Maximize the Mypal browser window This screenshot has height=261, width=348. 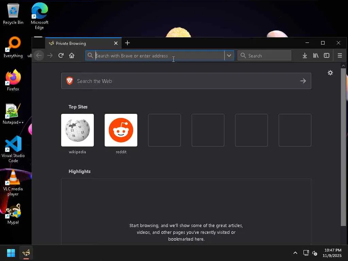pos(323,43)
